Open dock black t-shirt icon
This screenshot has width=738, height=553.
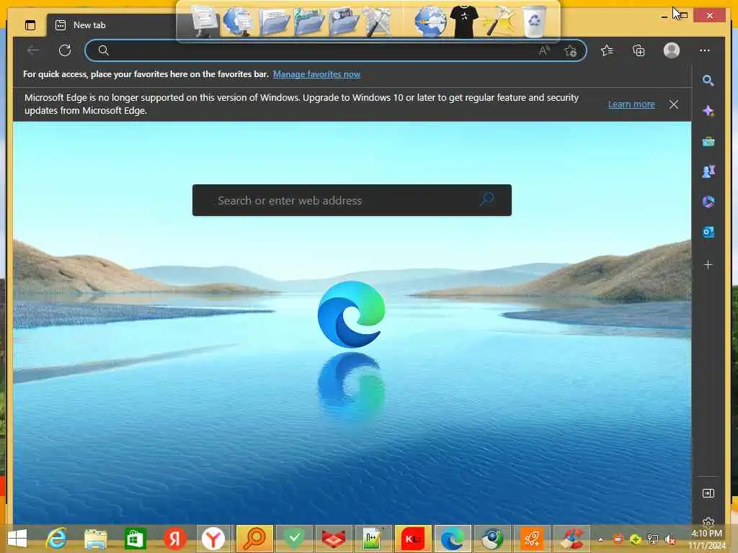point(464,21)
